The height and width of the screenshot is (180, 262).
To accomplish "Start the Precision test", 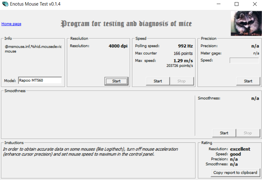I will tap(248, 81).
